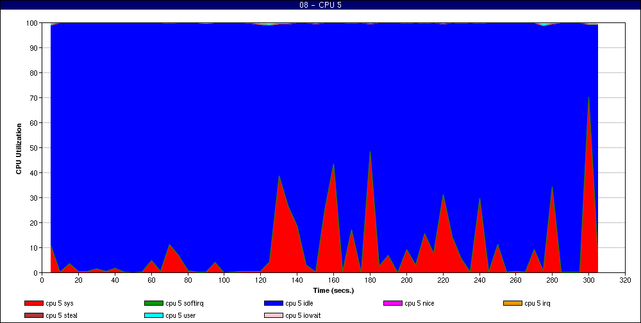Click the sys spike peak at 180 seconds
The width and height of the screenshot is (641, 323).
tap(370, 152)
